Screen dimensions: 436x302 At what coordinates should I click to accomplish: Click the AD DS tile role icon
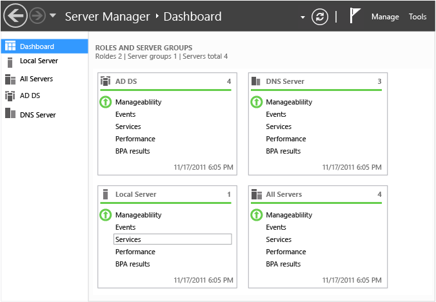pos(106,81)
